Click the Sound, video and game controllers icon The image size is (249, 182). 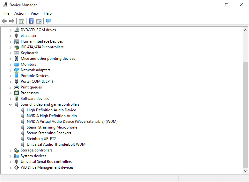(16, 104)
